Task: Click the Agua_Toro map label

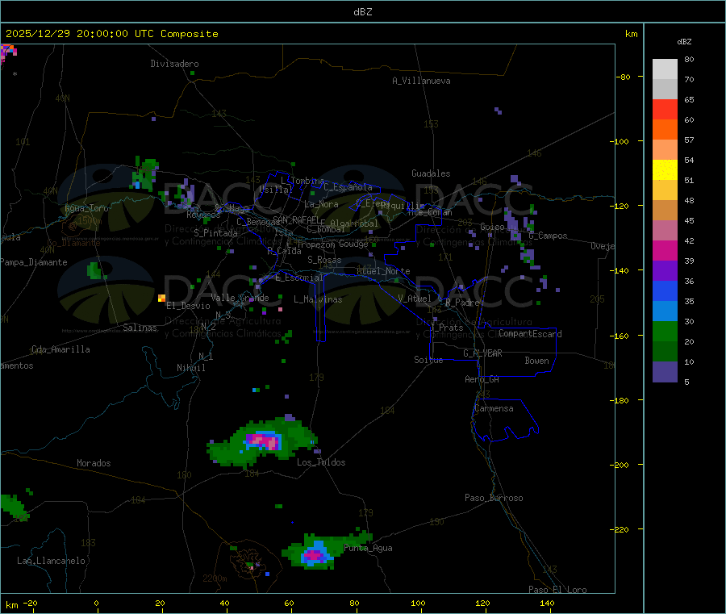Action: pyautogui.click(x=86, y=208)
